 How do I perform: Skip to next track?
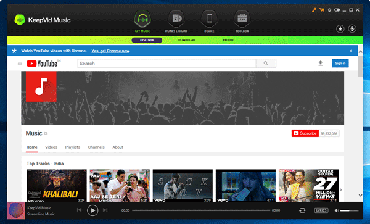[105, 210]
